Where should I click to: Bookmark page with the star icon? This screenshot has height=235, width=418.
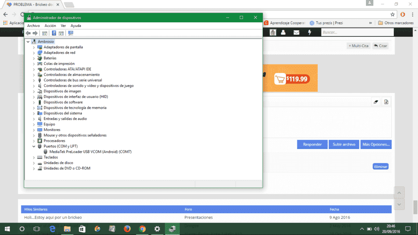tap(392, 14)
